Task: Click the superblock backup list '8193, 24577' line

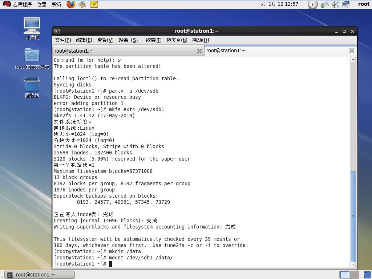Action: [x=124, y=202]
